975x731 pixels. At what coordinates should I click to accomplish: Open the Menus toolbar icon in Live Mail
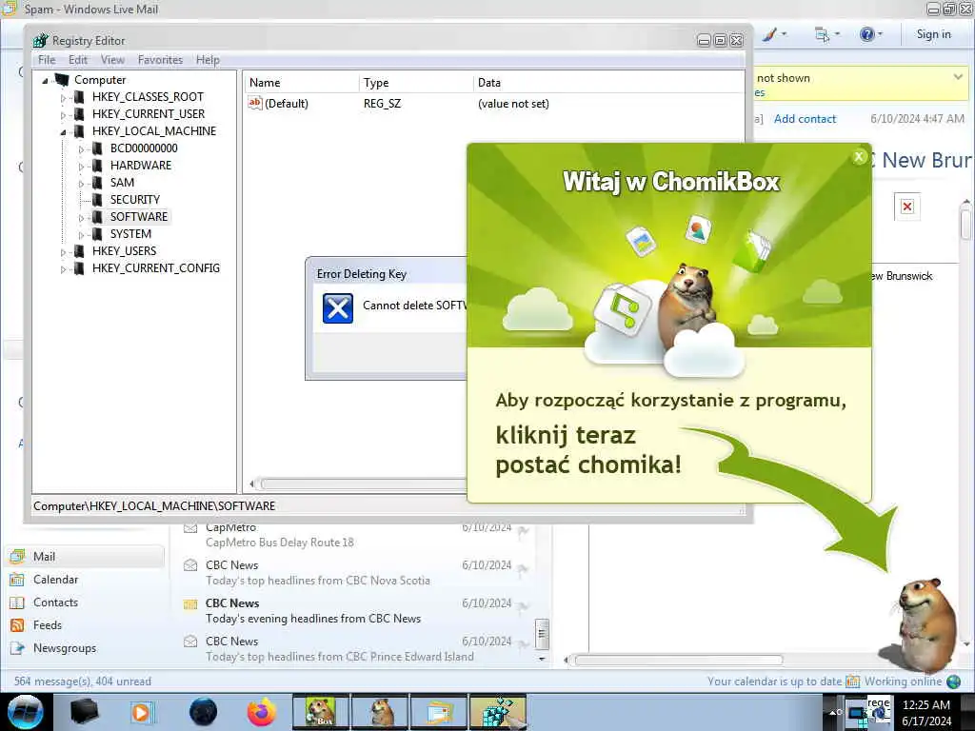pos(827,34)
